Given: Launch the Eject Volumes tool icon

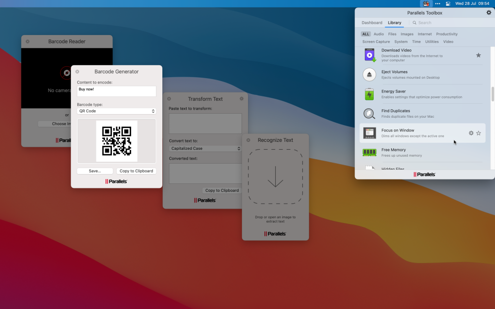Looking at the screenshot, I should tap(369, 75).
